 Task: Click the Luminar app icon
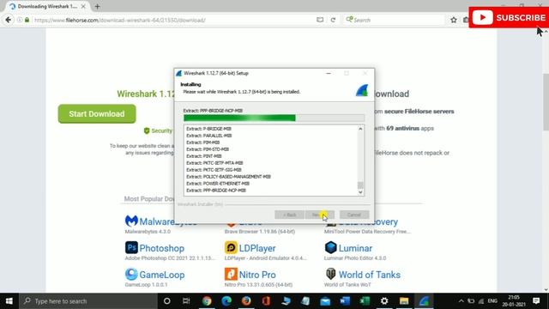tap(330, 248)
